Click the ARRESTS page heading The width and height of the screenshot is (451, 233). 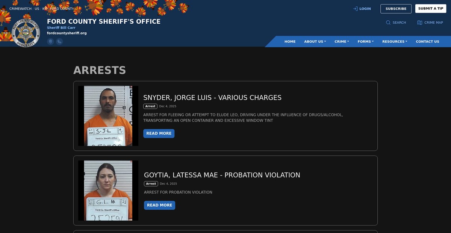[x=100, y=70]
